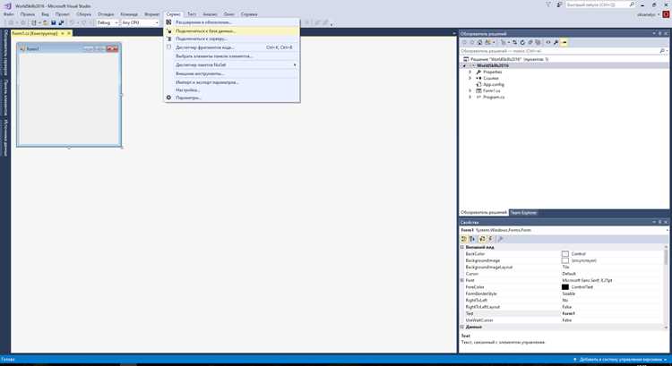Click the Events lightning icon in Свойства

point(491,239)
